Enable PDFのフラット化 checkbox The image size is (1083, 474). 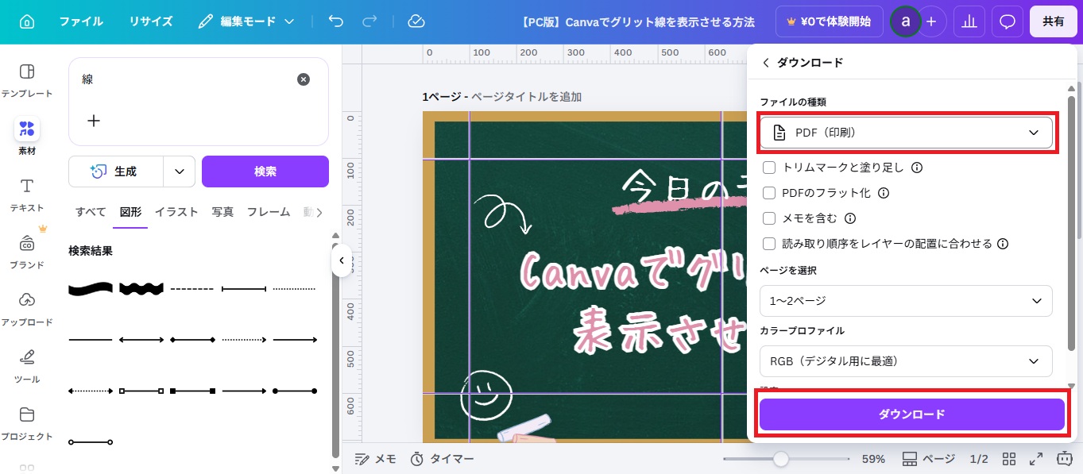769,193
